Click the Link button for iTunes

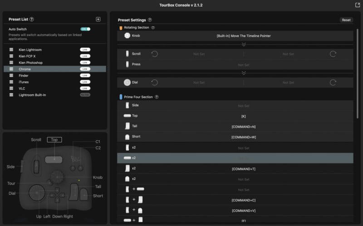tap(85, 82)
